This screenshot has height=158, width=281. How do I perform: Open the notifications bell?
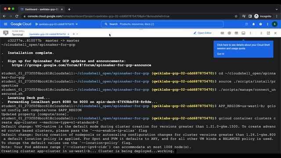(253, 24)
